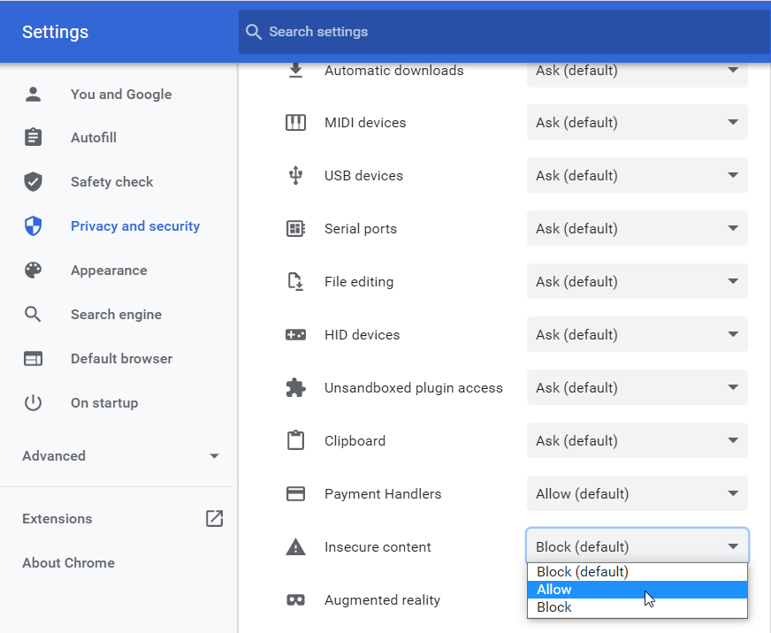The height and width of the screenshot is (633, 771).
Task: Open On startup section
Action: click(x=104, y=403)
